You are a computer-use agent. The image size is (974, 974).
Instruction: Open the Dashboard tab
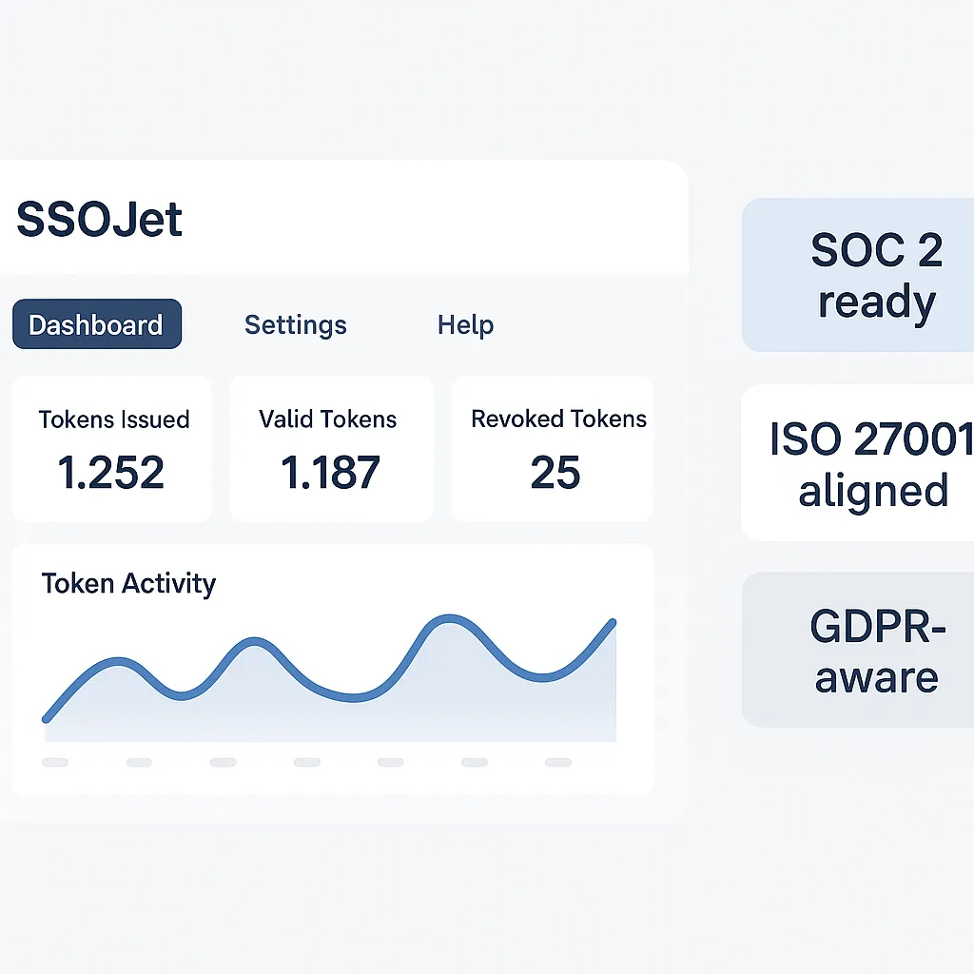96,325
